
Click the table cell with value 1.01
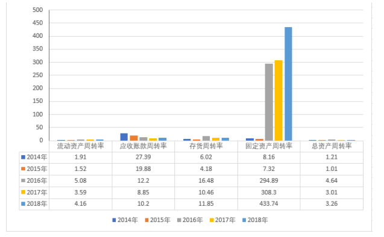tap(332, 169)
